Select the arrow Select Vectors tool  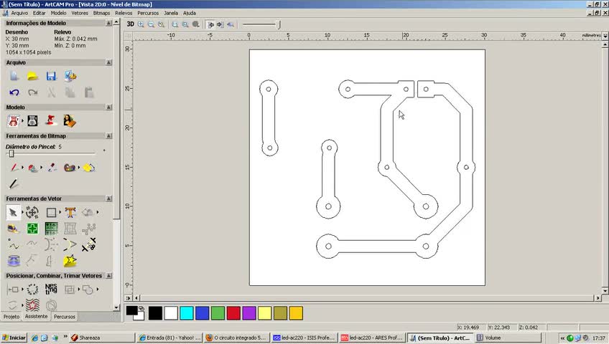pos(13,213)
